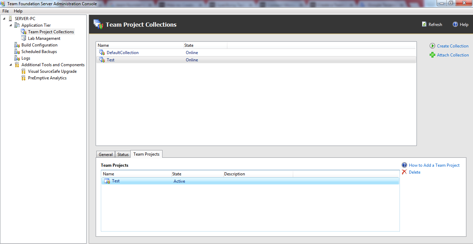Switch to the Status tab
The width and height of the screenshot is (473, 244).
pyautogui.click(x=123, y=155)
